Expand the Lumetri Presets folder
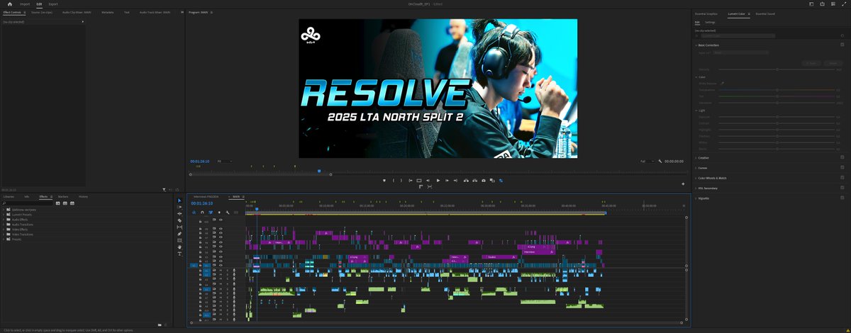Image resolution: width=851 pixels, height=333 pixels. point(4,215)
